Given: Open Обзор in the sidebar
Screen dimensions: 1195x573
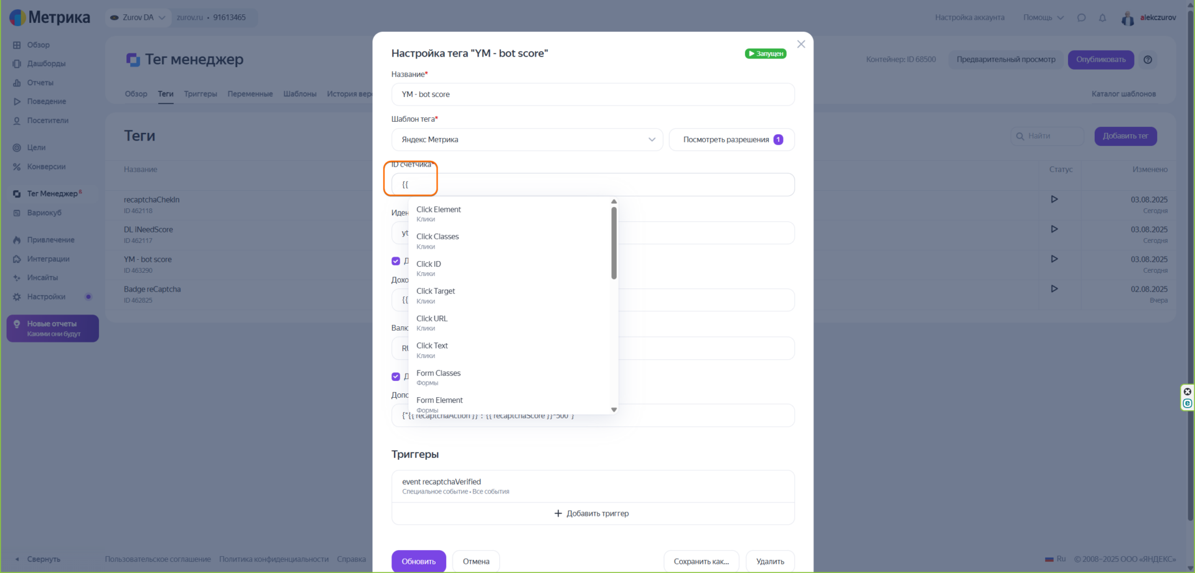Looking at the screenshot, I should click(x=39, y=45).
